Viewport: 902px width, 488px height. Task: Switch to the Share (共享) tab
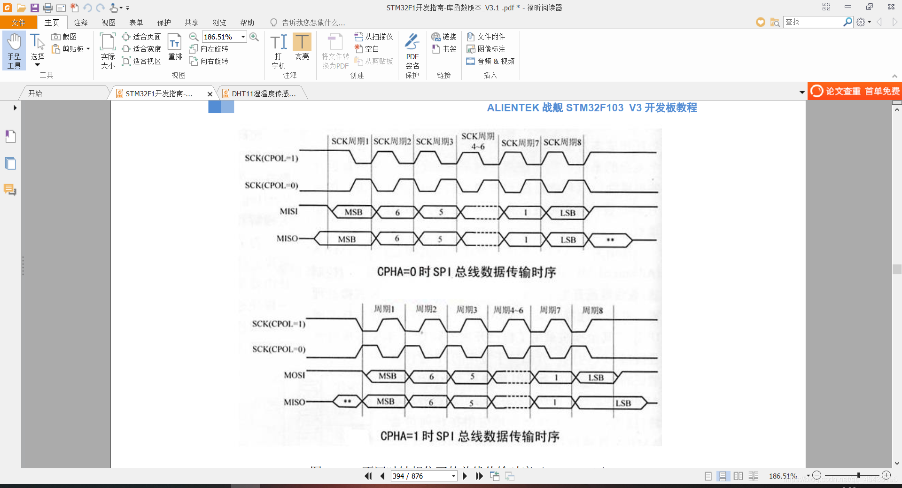pos(192,23)
